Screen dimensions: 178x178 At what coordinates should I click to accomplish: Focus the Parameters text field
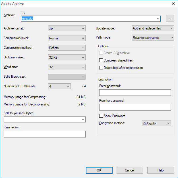pyautogui.click(x=44, y=134)
